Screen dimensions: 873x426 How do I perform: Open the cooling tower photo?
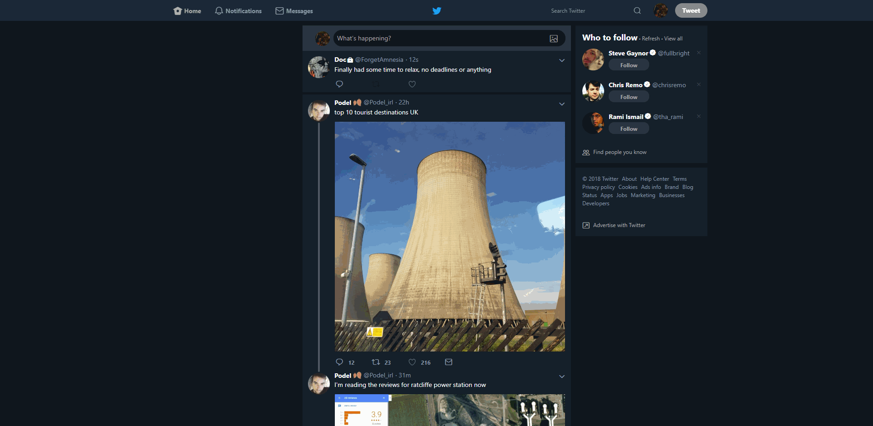[450, 236]
